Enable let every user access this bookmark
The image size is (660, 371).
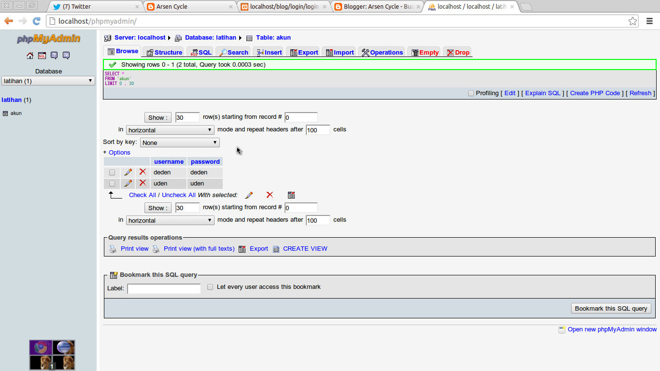point(210,286)
